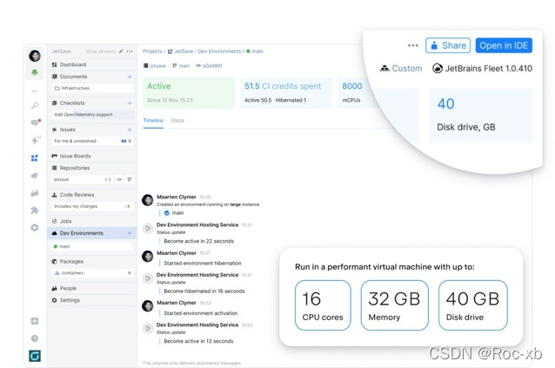Open notifications bell icon
555x368 pixels.
tap(35, 72)
